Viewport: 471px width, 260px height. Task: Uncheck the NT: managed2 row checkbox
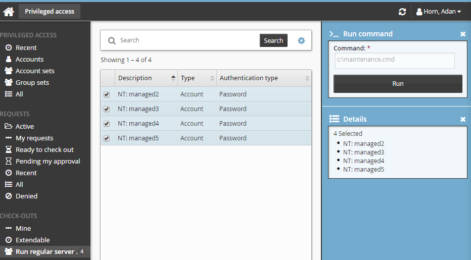(107, 94)
